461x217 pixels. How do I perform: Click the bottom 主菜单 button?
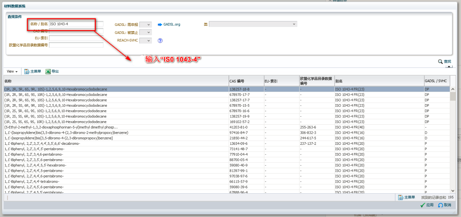click(x=406, y=197)
